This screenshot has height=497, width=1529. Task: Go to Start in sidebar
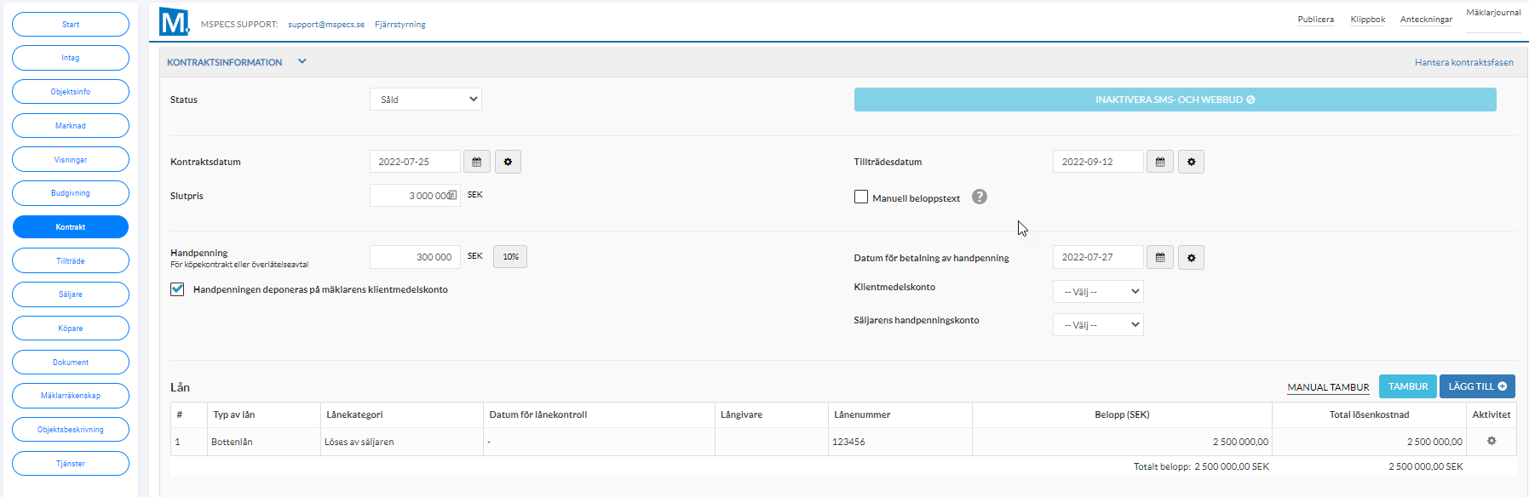point(71,24)
